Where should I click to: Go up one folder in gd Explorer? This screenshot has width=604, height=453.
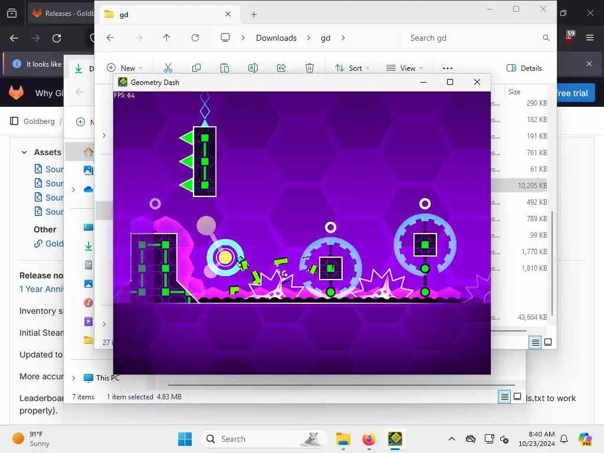coord(166,38)
